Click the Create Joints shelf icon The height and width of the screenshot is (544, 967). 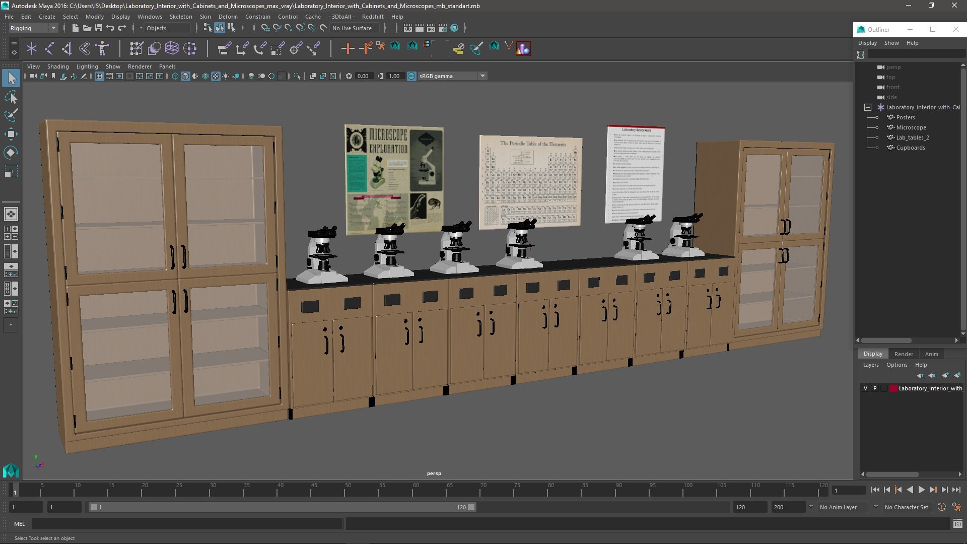point(49,48)
